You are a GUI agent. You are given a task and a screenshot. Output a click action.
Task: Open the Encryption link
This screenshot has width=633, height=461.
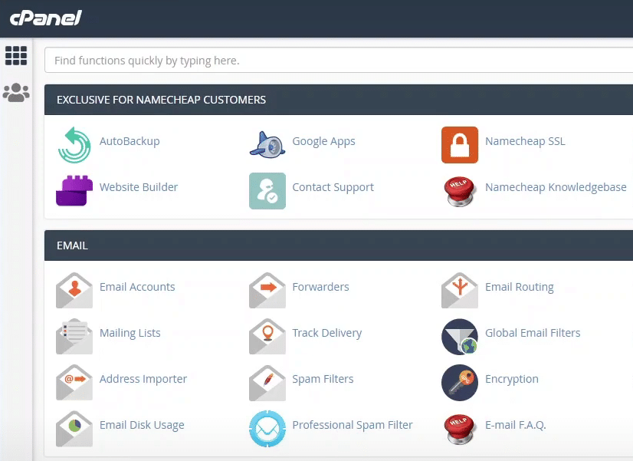pyautogui.click(x=511, y=379)
